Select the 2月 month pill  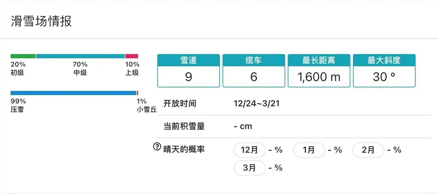click(368, 150)
